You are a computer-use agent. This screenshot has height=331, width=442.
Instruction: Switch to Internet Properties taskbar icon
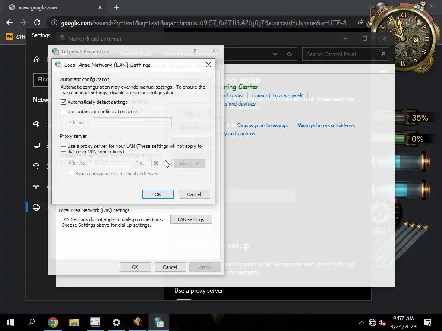[159, 322]
